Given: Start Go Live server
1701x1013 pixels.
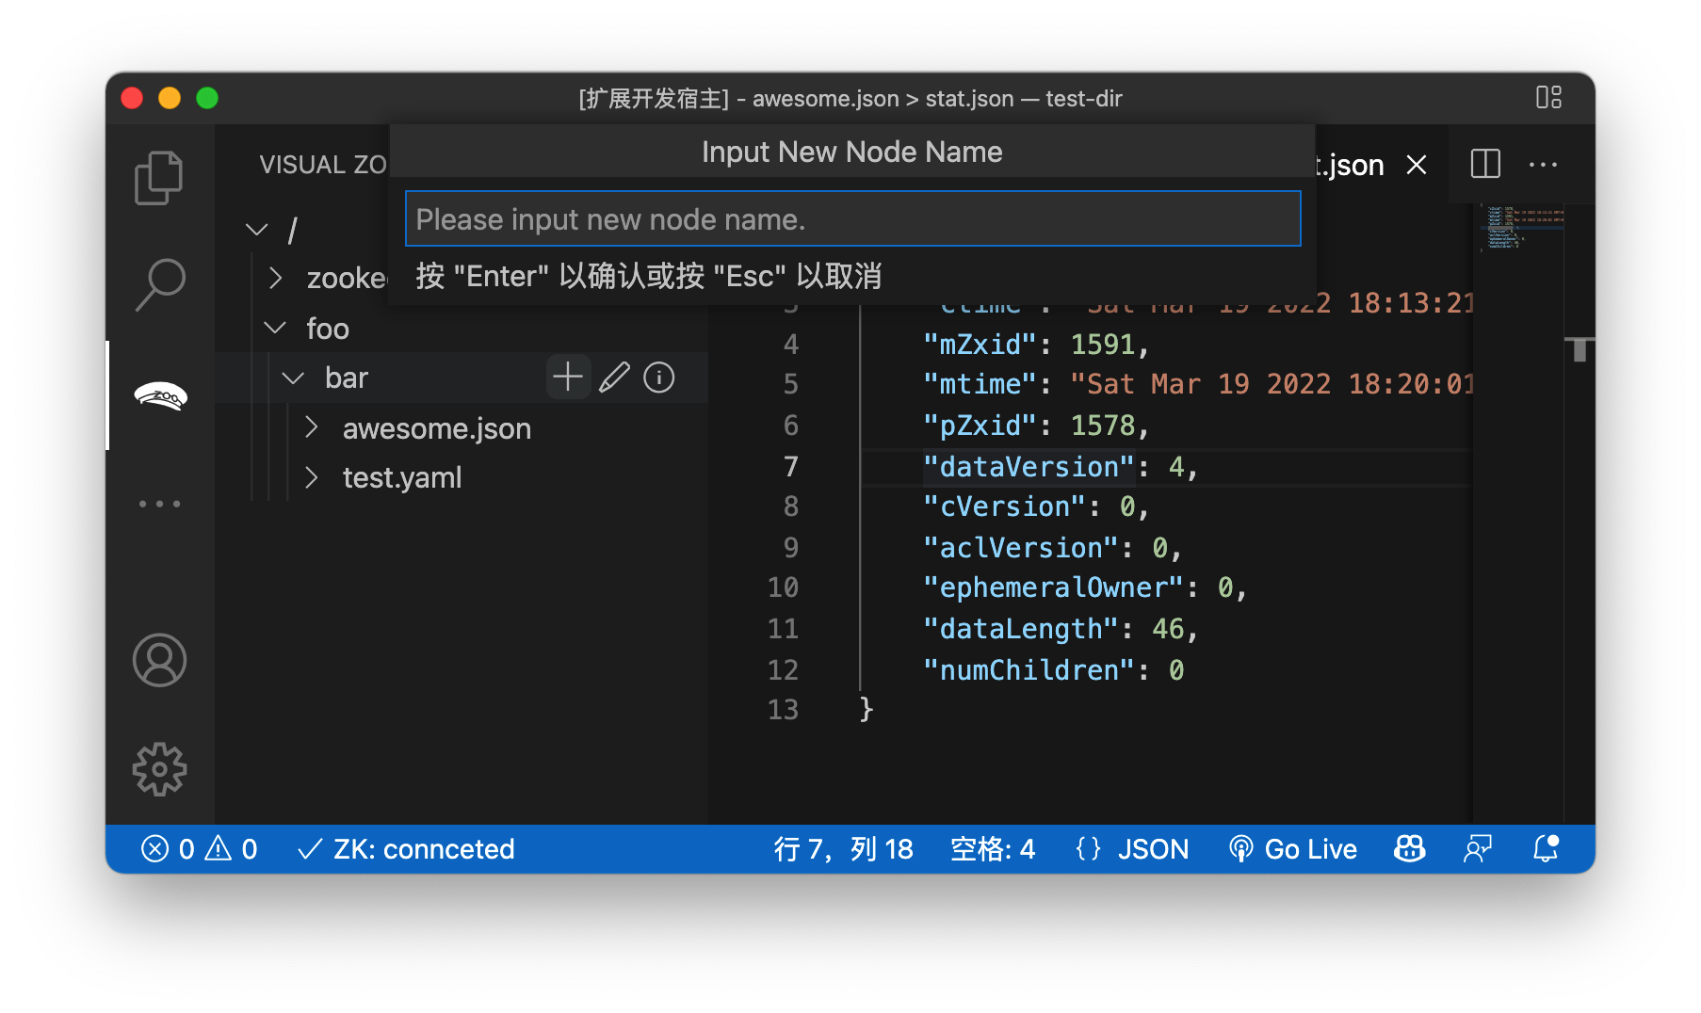Looking at the screenshot, I should tap(1293, 849).
